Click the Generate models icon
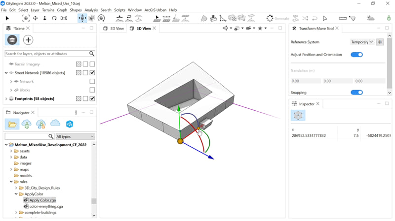This screenshot has width=395, height=221. coord(270,18)
